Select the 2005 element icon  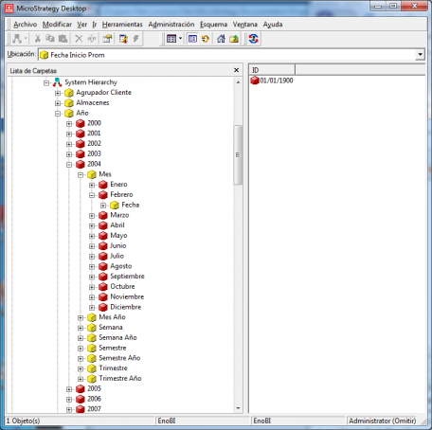coord(81,389)
